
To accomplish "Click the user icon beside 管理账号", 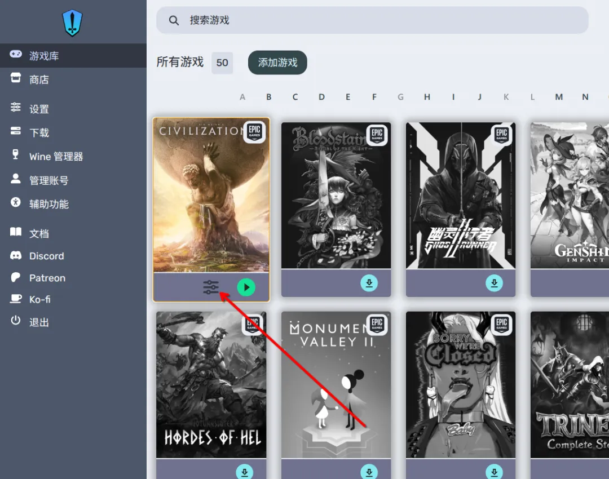I will (x=16, y=179).
